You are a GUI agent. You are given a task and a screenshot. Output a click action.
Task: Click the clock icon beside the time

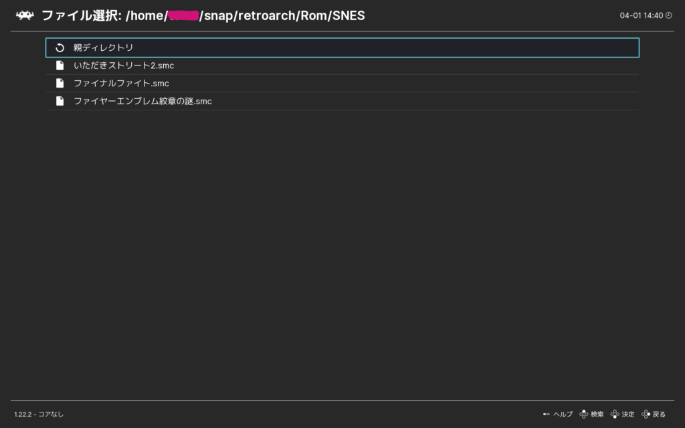coord(668,15)
